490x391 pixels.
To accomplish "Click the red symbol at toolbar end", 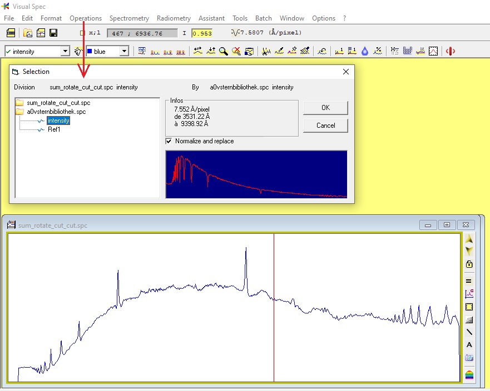I will pos(451,51).
